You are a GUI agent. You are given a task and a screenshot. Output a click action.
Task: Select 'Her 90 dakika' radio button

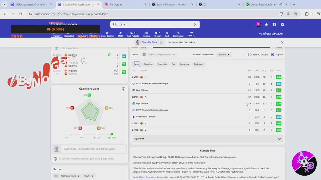pyautogui.click(x=250, y=54)
